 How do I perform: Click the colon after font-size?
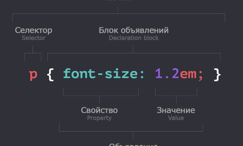pyautogui.click(x=142, y=75)
